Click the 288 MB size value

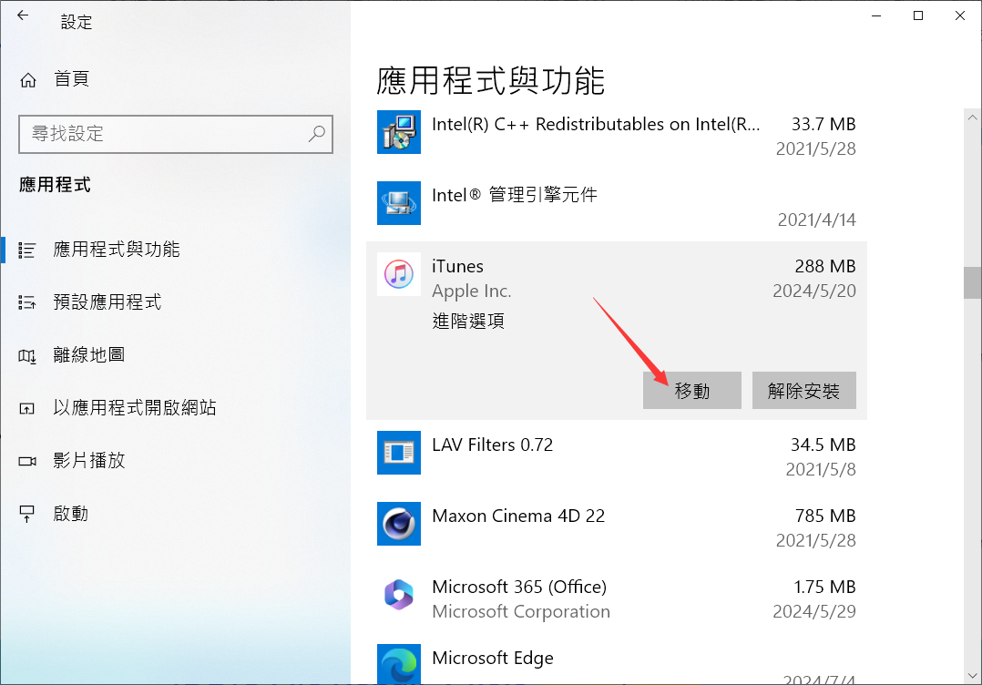point(824,266)
